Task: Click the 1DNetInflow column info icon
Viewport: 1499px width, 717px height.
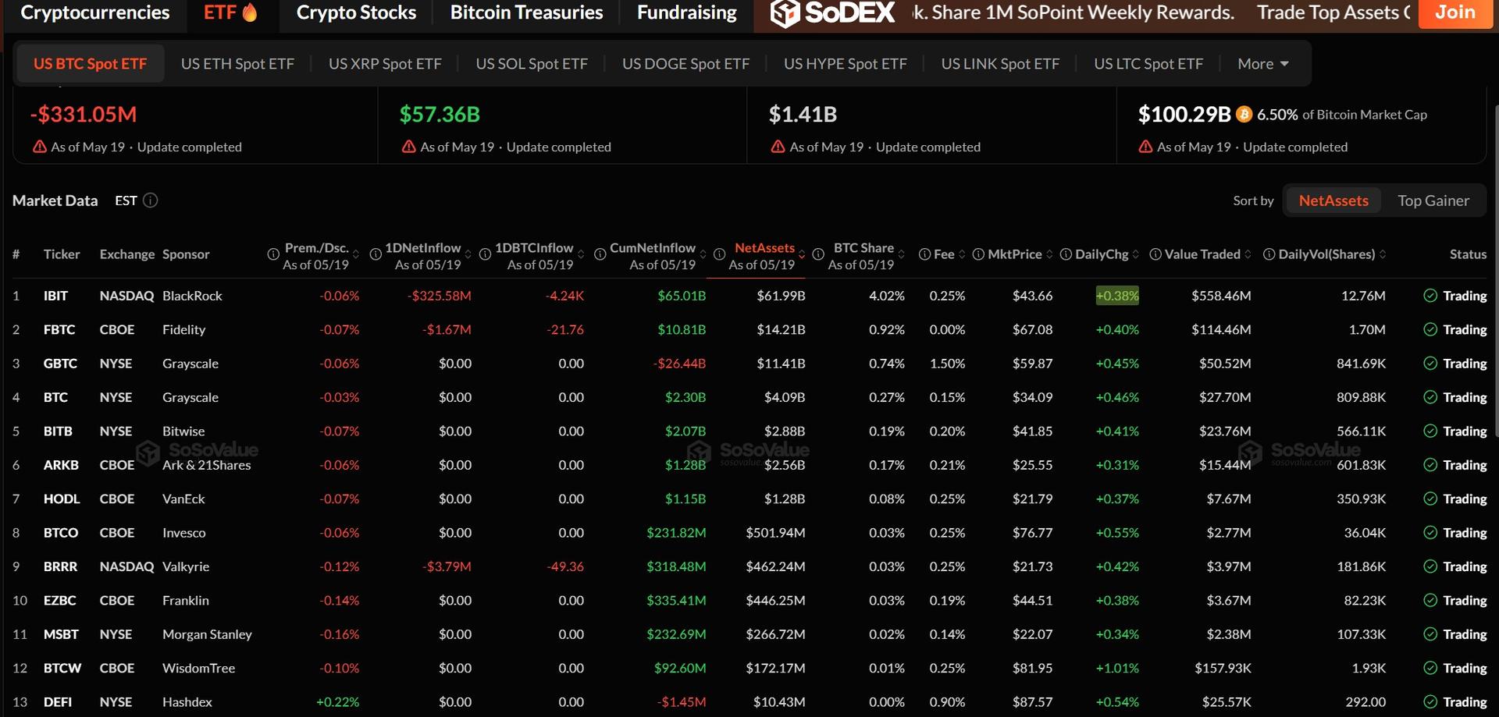Action: [376, 254]
